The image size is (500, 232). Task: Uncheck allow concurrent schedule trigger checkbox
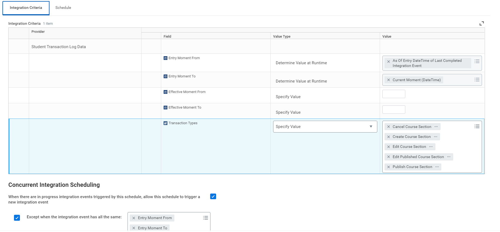coord(213,197)
